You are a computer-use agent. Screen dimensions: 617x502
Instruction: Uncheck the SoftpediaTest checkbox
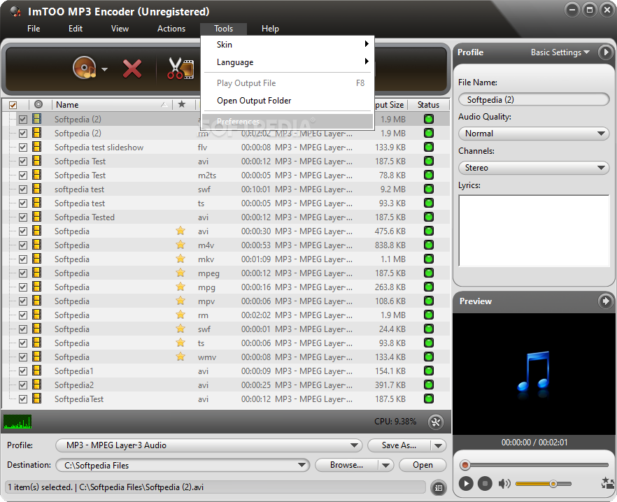coord(23,399)
